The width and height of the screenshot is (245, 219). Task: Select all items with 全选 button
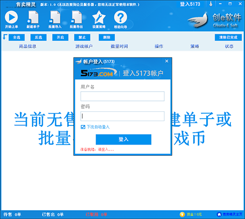point(17,37)
